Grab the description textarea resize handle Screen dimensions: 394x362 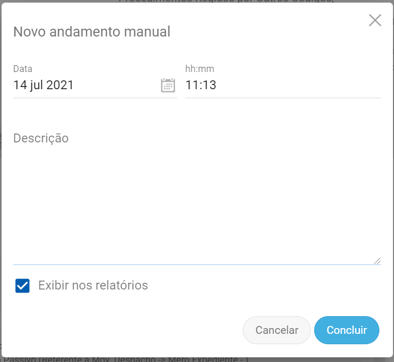point(377,261)
